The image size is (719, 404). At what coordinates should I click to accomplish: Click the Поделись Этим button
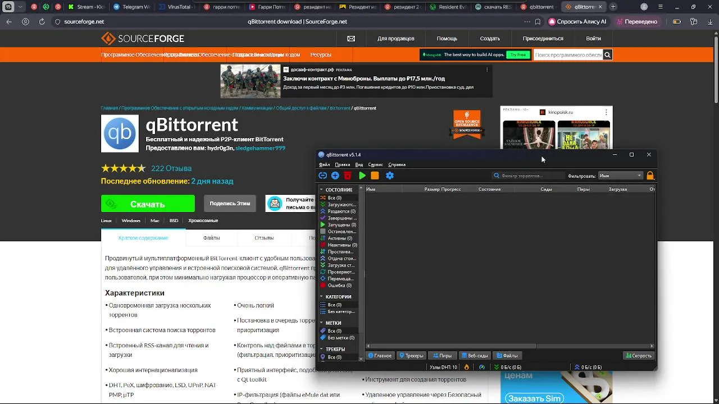230,203
